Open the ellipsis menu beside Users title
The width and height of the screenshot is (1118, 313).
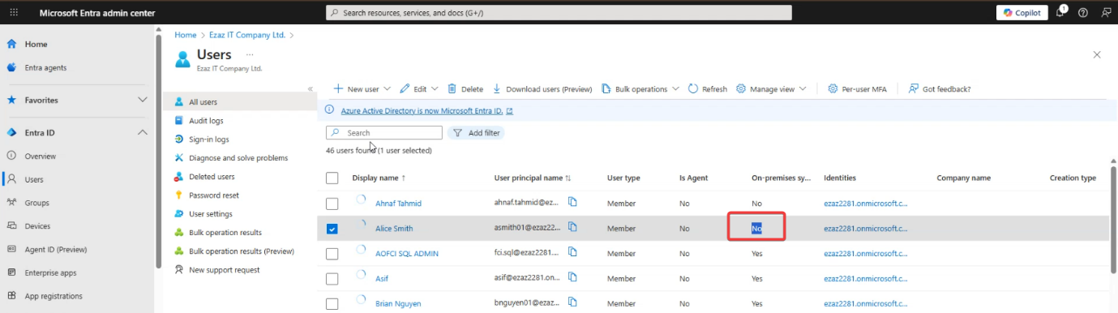[250, 54]
